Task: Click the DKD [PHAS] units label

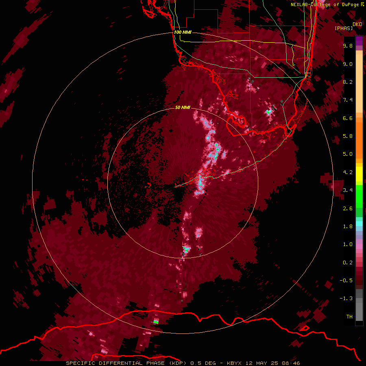Action: 348,26
